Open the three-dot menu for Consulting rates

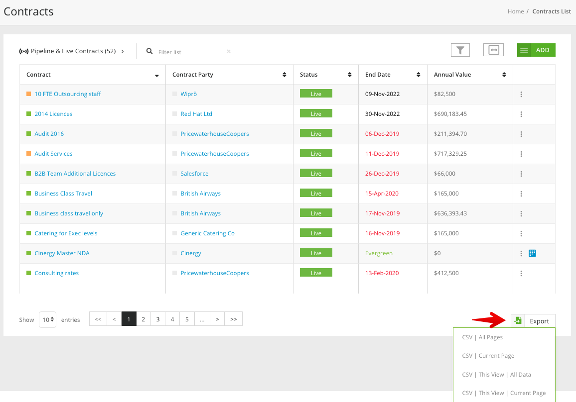(521, 273)
